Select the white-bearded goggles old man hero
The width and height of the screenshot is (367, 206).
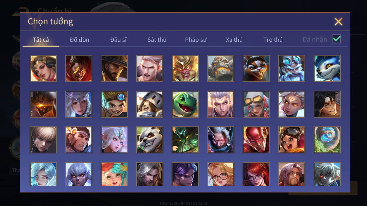(292, 68)
